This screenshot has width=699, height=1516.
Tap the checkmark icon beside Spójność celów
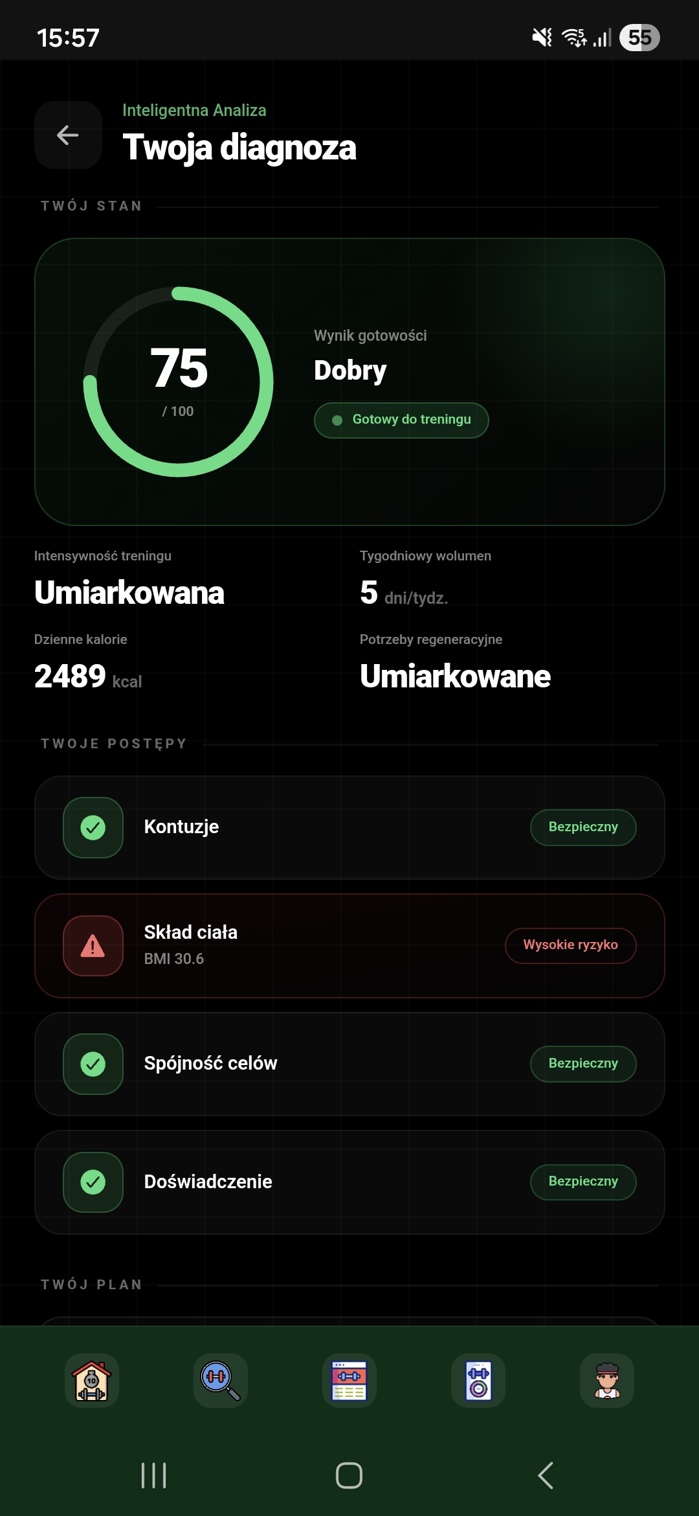(x=93, y=1064)
